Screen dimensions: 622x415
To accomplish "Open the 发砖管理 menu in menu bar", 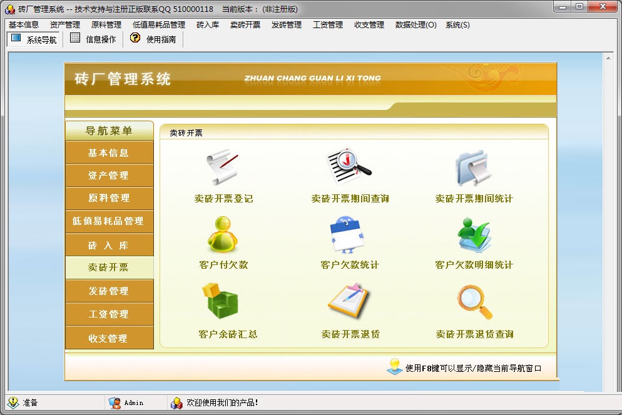I will click(x=287, y=25).
